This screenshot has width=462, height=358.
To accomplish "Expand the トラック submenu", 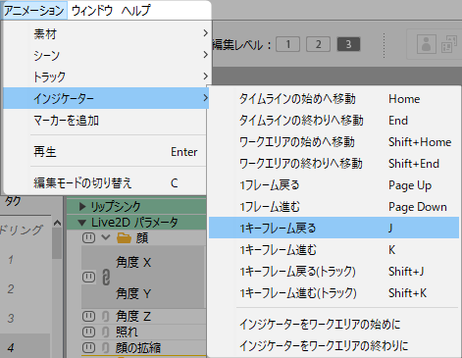I will pos(106,77).
